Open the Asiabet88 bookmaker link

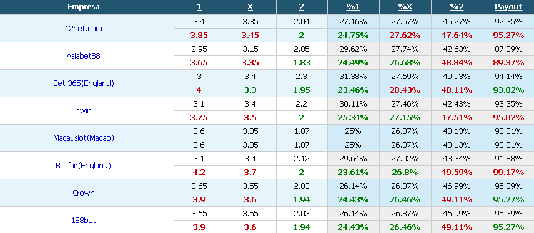[84, 55]
